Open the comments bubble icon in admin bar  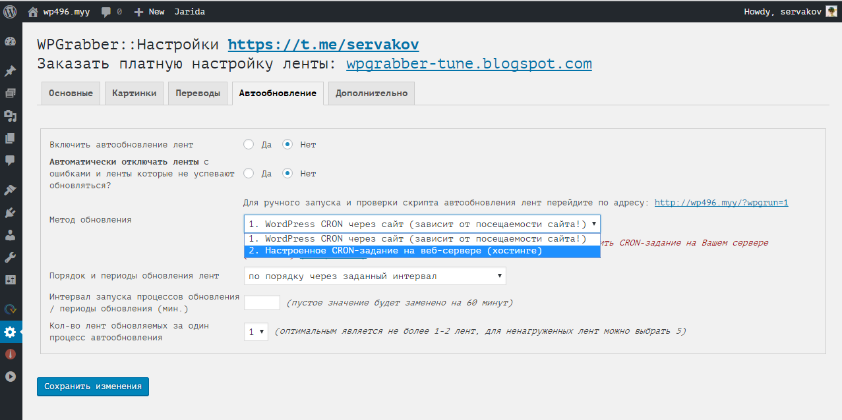click(x=106, y=12)
